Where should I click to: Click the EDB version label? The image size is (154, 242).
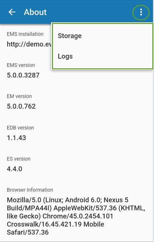click(x=20, y=128)
